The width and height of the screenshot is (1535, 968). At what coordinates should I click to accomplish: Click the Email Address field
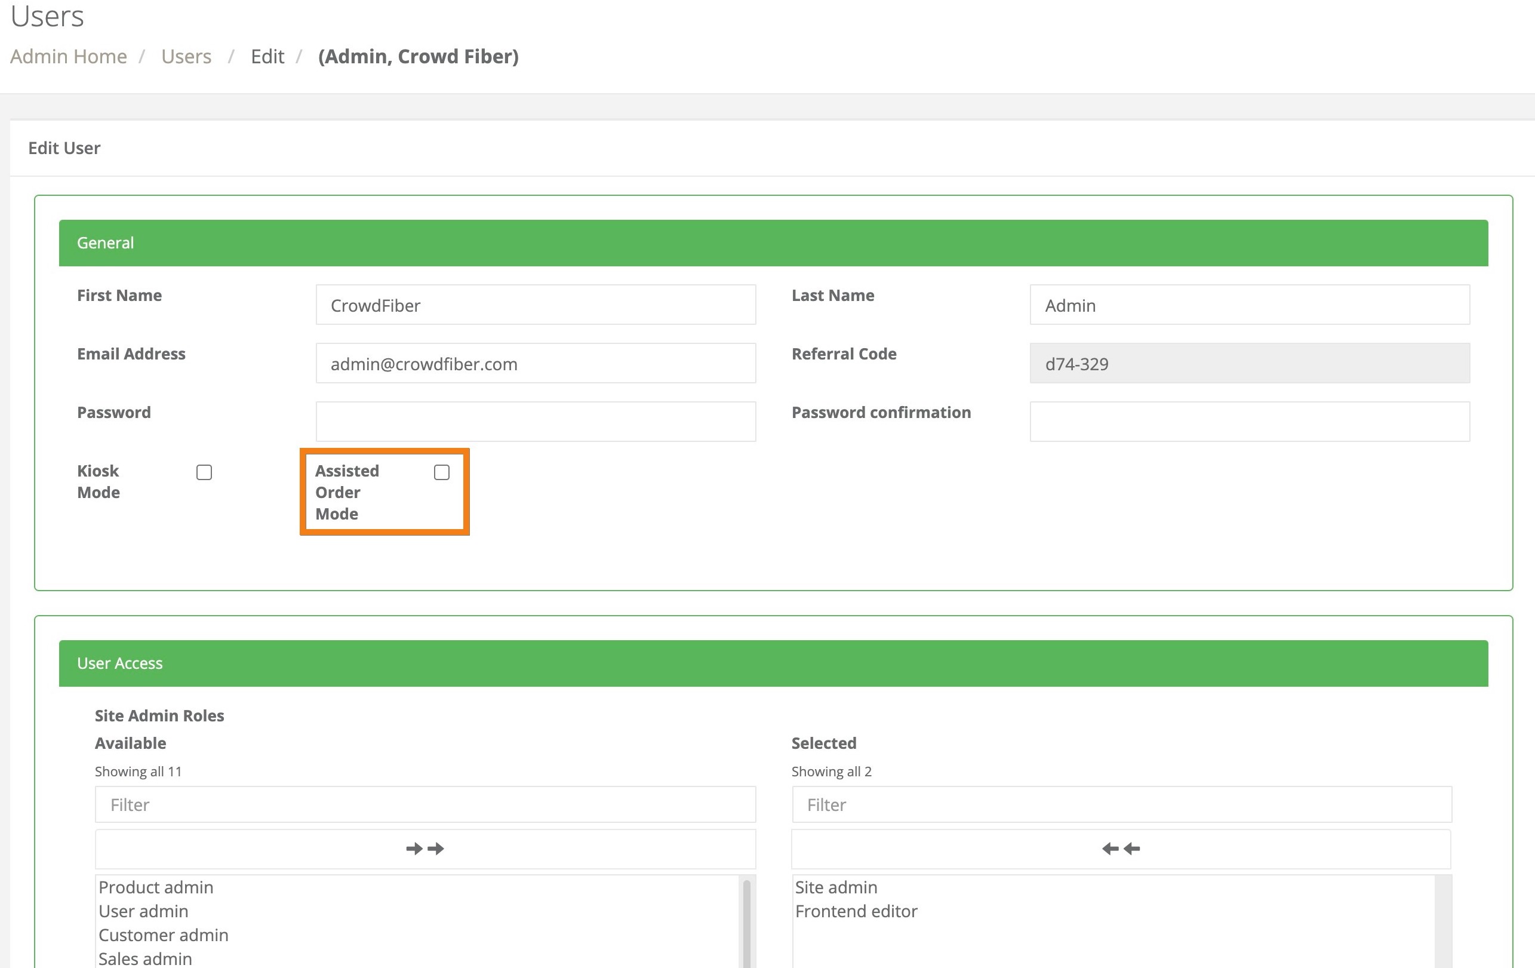click(536, 364)
